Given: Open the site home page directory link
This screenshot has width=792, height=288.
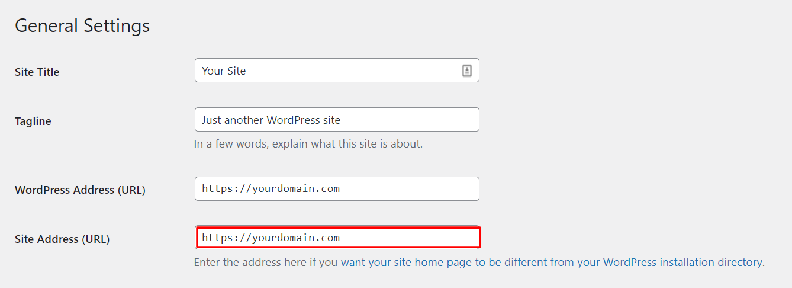Looking at the screenshot, I should 550,263.
